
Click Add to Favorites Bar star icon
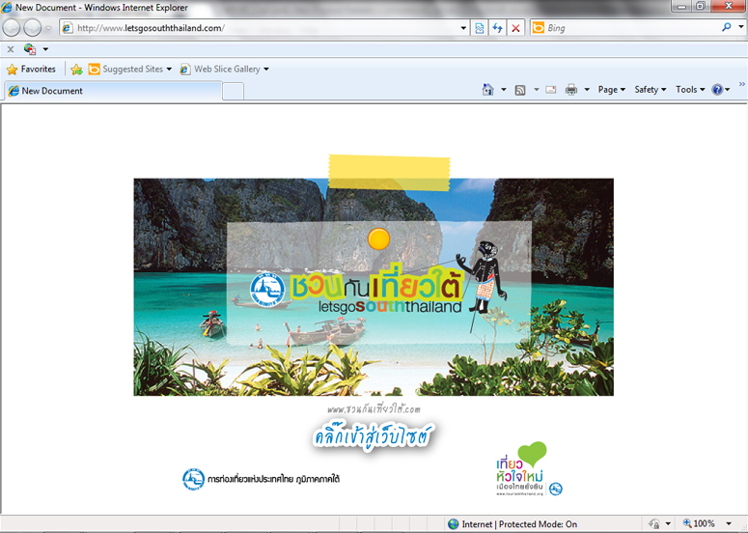tap(76, 70)
